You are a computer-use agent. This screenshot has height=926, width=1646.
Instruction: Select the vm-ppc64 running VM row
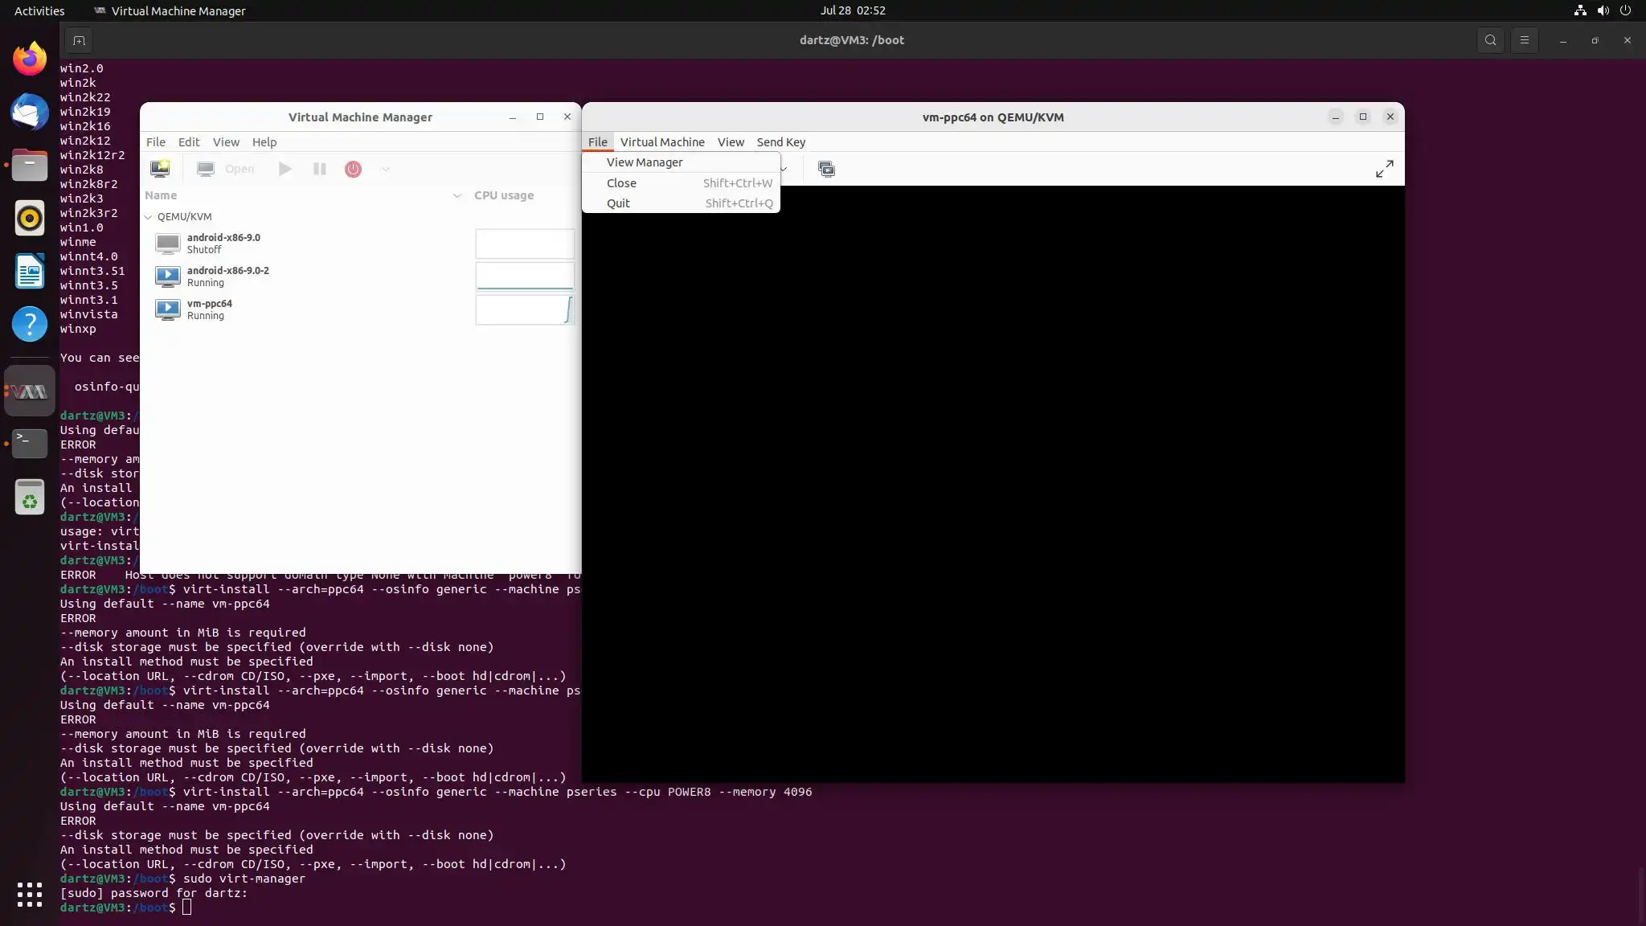[x=210, y=309]
